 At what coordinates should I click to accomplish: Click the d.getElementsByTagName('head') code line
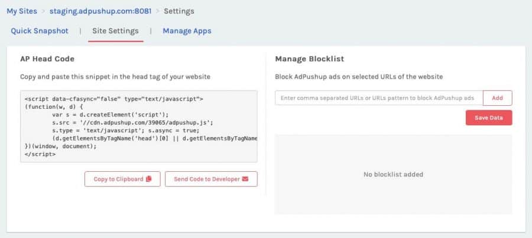(x=155, y=138)
